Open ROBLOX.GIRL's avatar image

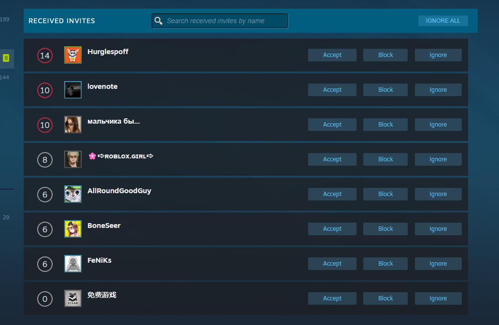tap(73, 159)
